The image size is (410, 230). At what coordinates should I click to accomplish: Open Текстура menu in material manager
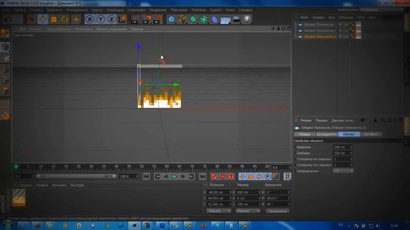tap(77, 185)
